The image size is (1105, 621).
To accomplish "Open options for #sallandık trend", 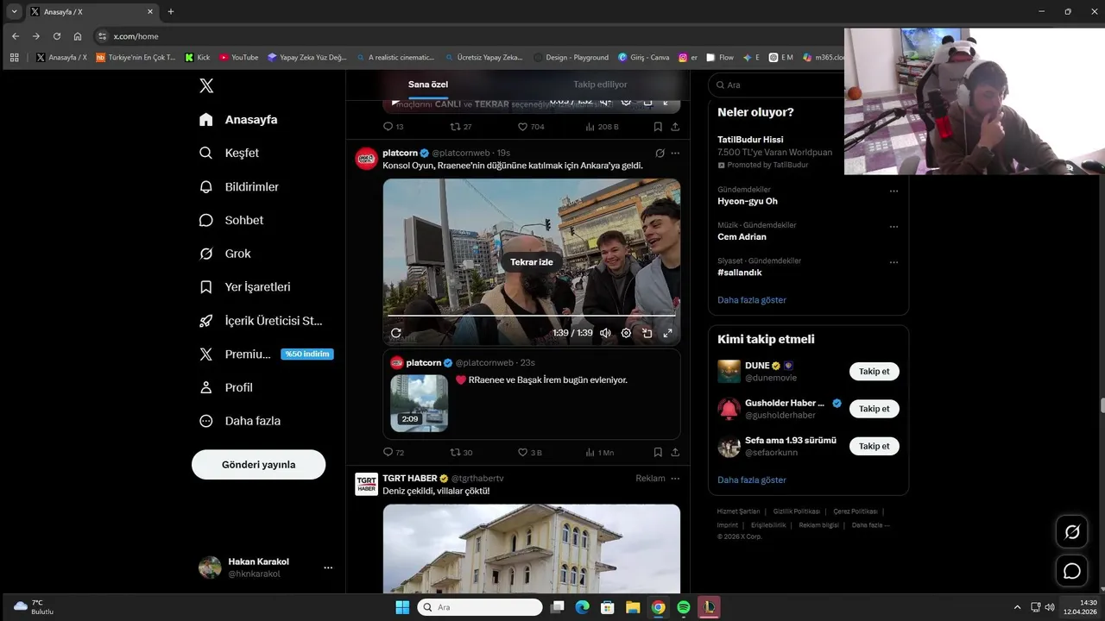I will pos(893,261).
